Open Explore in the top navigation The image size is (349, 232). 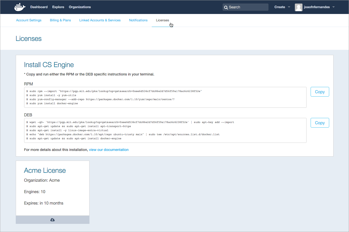[58, 7]
